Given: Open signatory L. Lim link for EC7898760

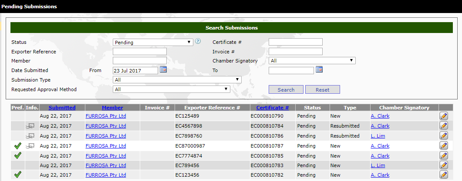Looking at the screenshot, I should click(378, 136).
